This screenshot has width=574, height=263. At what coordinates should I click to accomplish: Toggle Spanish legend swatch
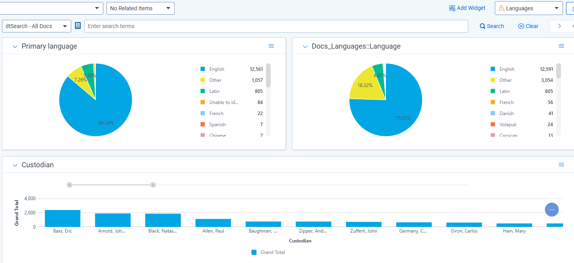[x=203, y=124]
